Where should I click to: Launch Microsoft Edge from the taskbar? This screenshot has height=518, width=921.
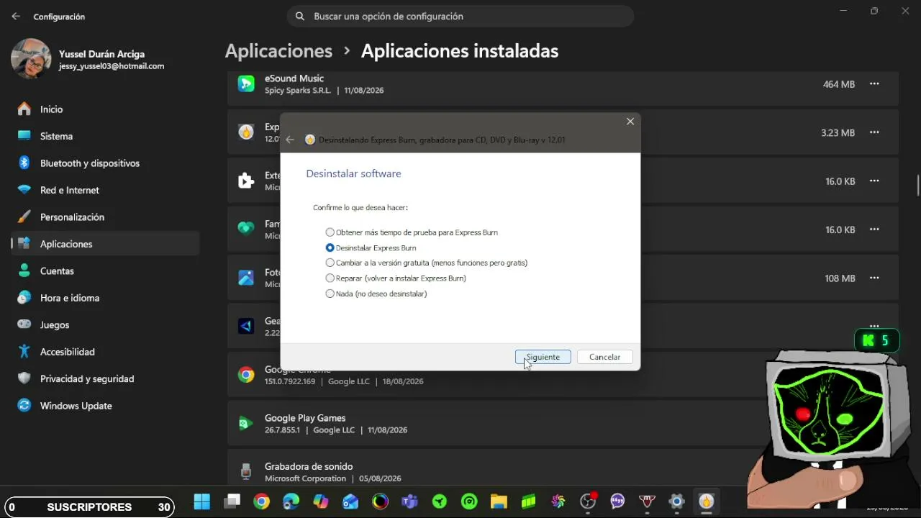coord(291,501)
